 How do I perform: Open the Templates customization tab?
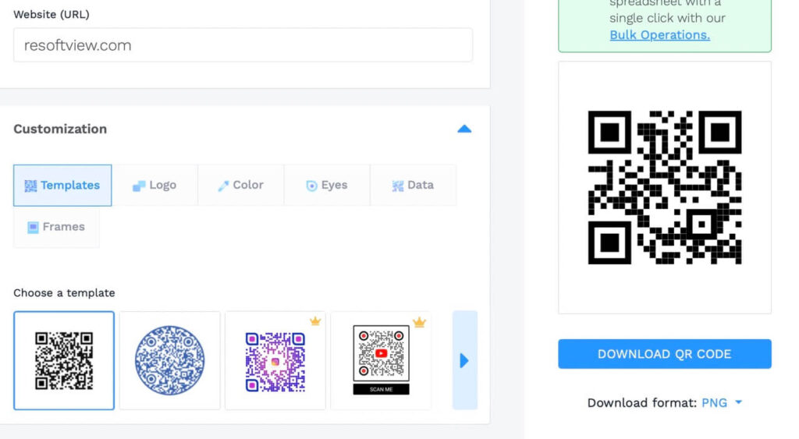[x=62, y=186]
